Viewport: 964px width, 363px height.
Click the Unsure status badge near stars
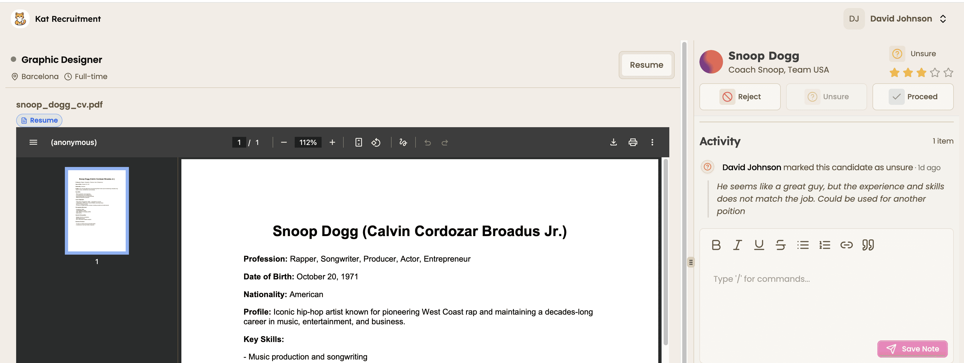(x=913, y=54)
